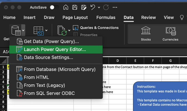Select From Database (Microsoft Query)
The width and height of the screenshot is (187, 111).
[x=56, y=69]
